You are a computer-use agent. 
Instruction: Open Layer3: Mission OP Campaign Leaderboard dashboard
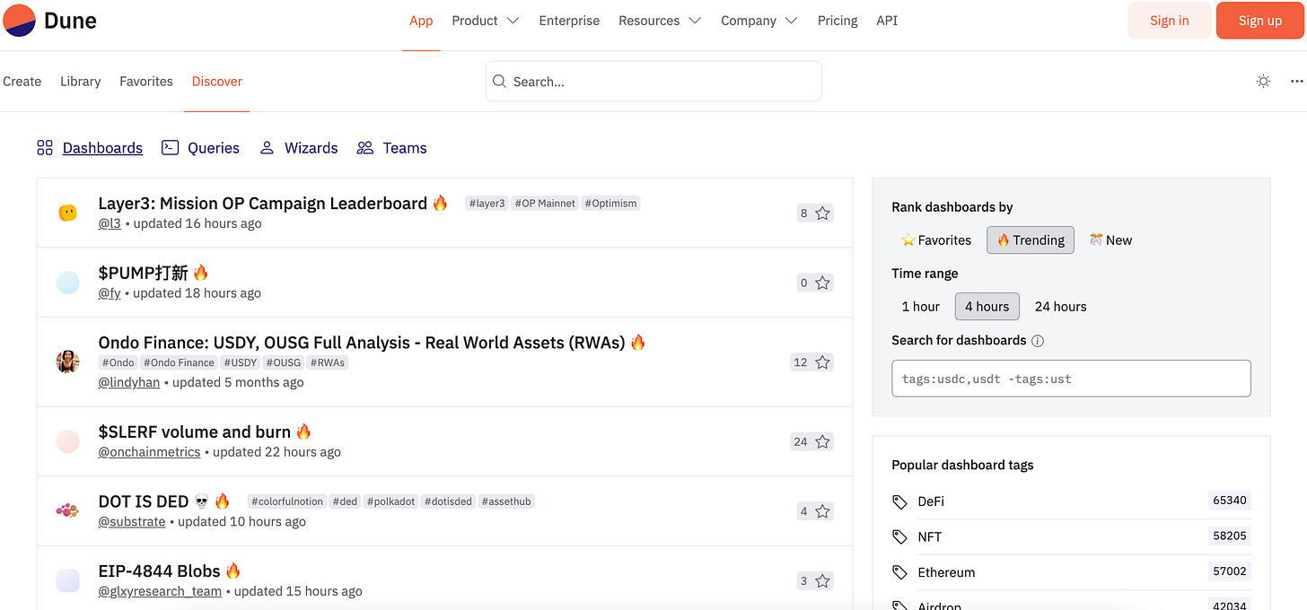[x=263, y=203]
